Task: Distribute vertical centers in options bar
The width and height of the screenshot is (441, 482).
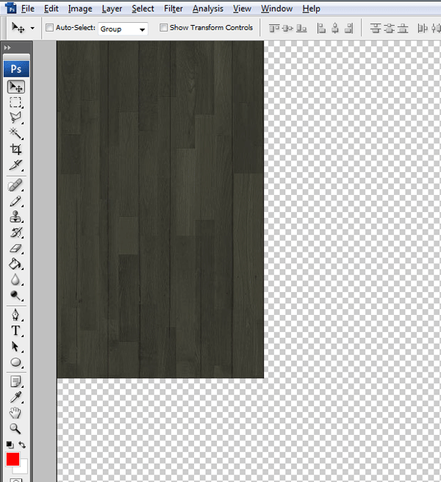Action: pos(389,29)
